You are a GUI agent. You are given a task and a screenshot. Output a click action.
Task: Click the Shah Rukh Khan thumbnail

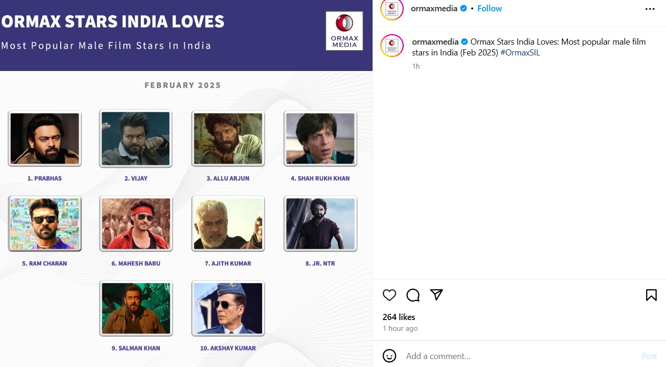pyautogui.click(x=320, y=138)
